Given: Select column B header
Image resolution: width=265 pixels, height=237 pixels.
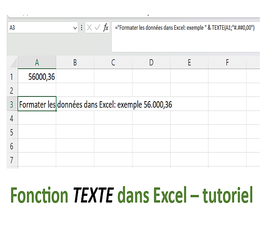Looking at the screenshot, I should coord(75,62).
